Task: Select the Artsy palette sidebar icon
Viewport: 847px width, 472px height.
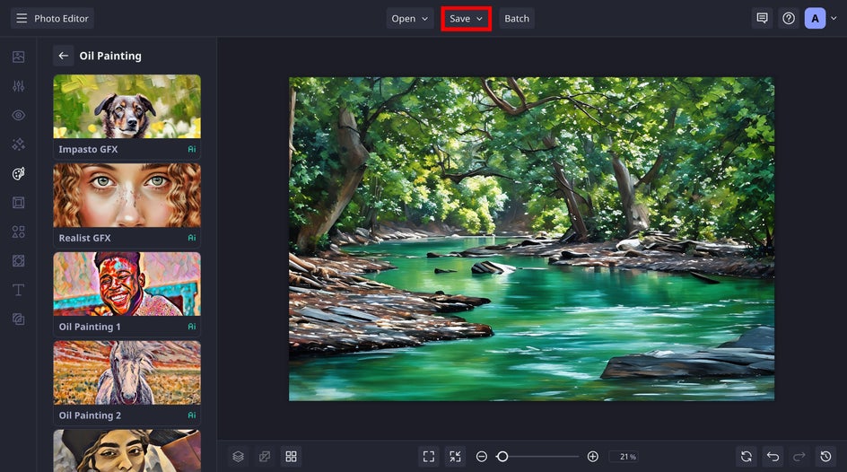Action: (x=18, y=173)
